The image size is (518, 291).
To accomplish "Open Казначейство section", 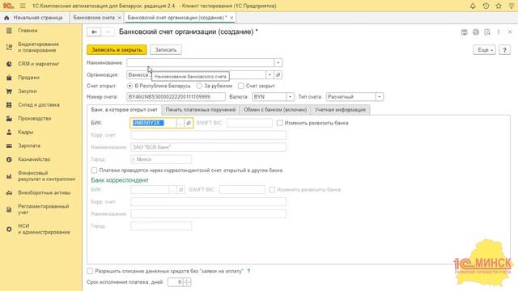I will [34, 159].
